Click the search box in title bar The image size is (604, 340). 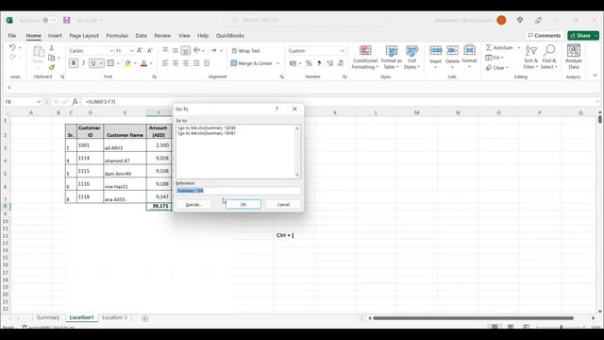pos(306,20)
